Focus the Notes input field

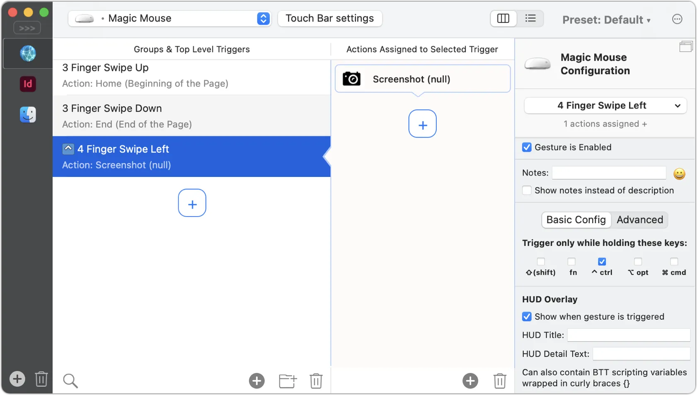(609, 173)
